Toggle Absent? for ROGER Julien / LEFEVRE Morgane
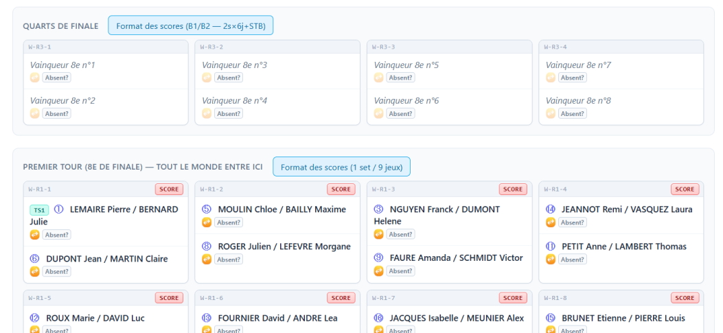Screen dimensions: 723x333 (x=229, y=260)
